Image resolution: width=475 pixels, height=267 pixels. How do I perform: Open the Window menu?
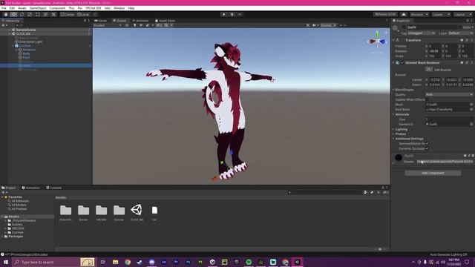click(x=119, y=8)
